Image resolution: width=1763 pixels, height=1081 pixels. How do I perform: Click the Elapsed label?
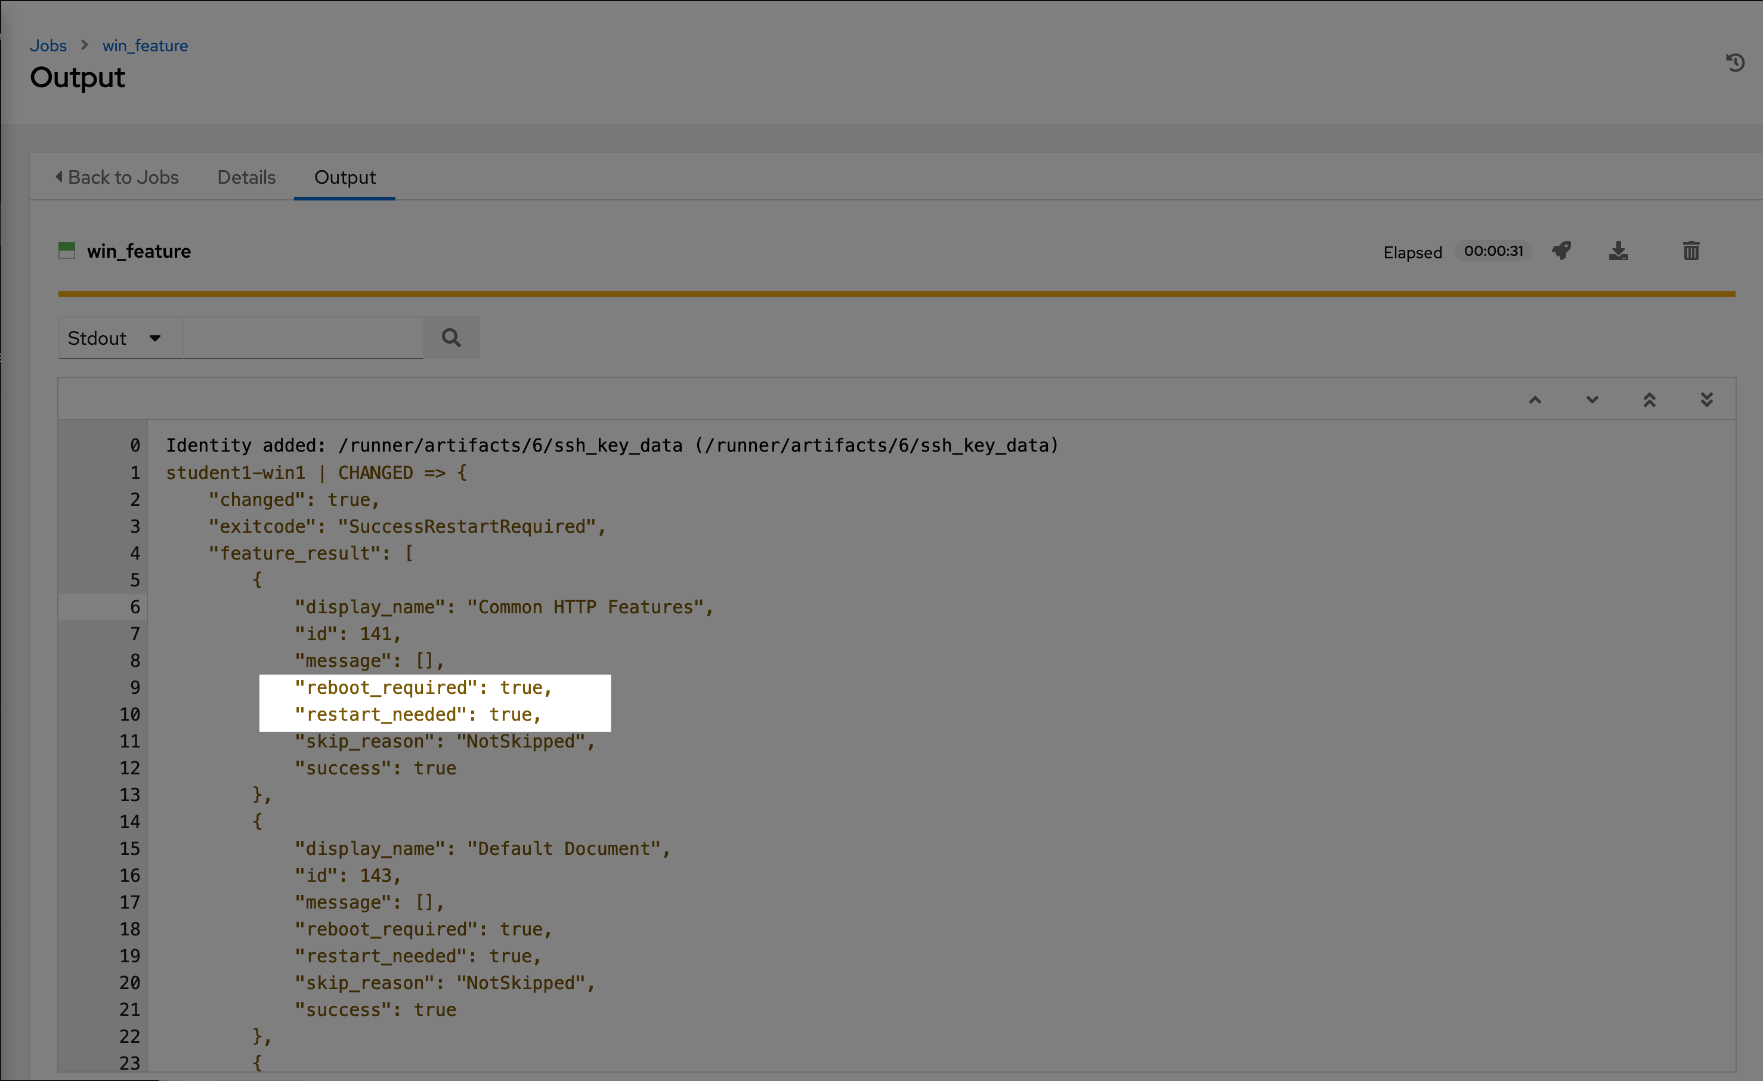[x=1412, y=252]
